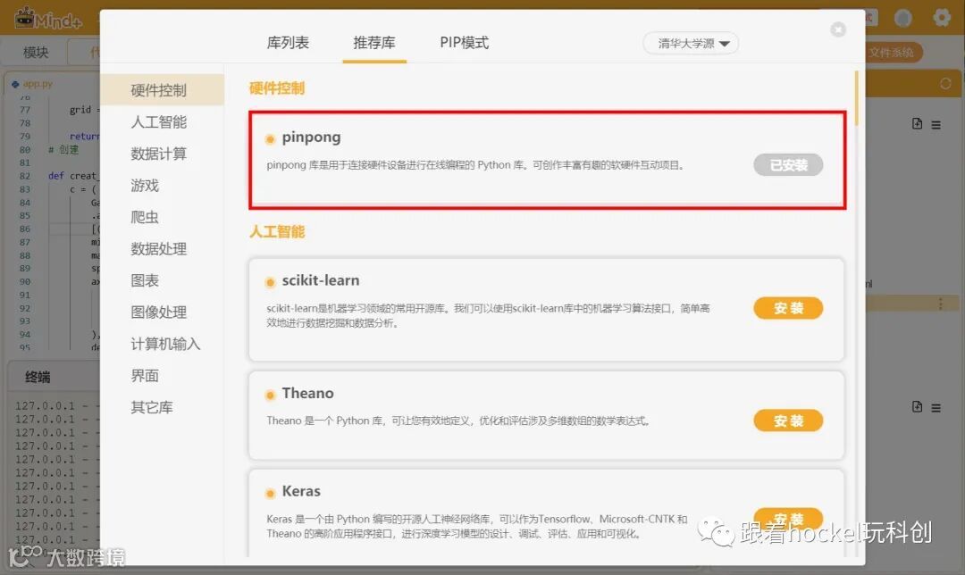Switch to 模块 mode in Mind+ window
The height and width of the screenshot is (575, 965).
click(36, 53)
